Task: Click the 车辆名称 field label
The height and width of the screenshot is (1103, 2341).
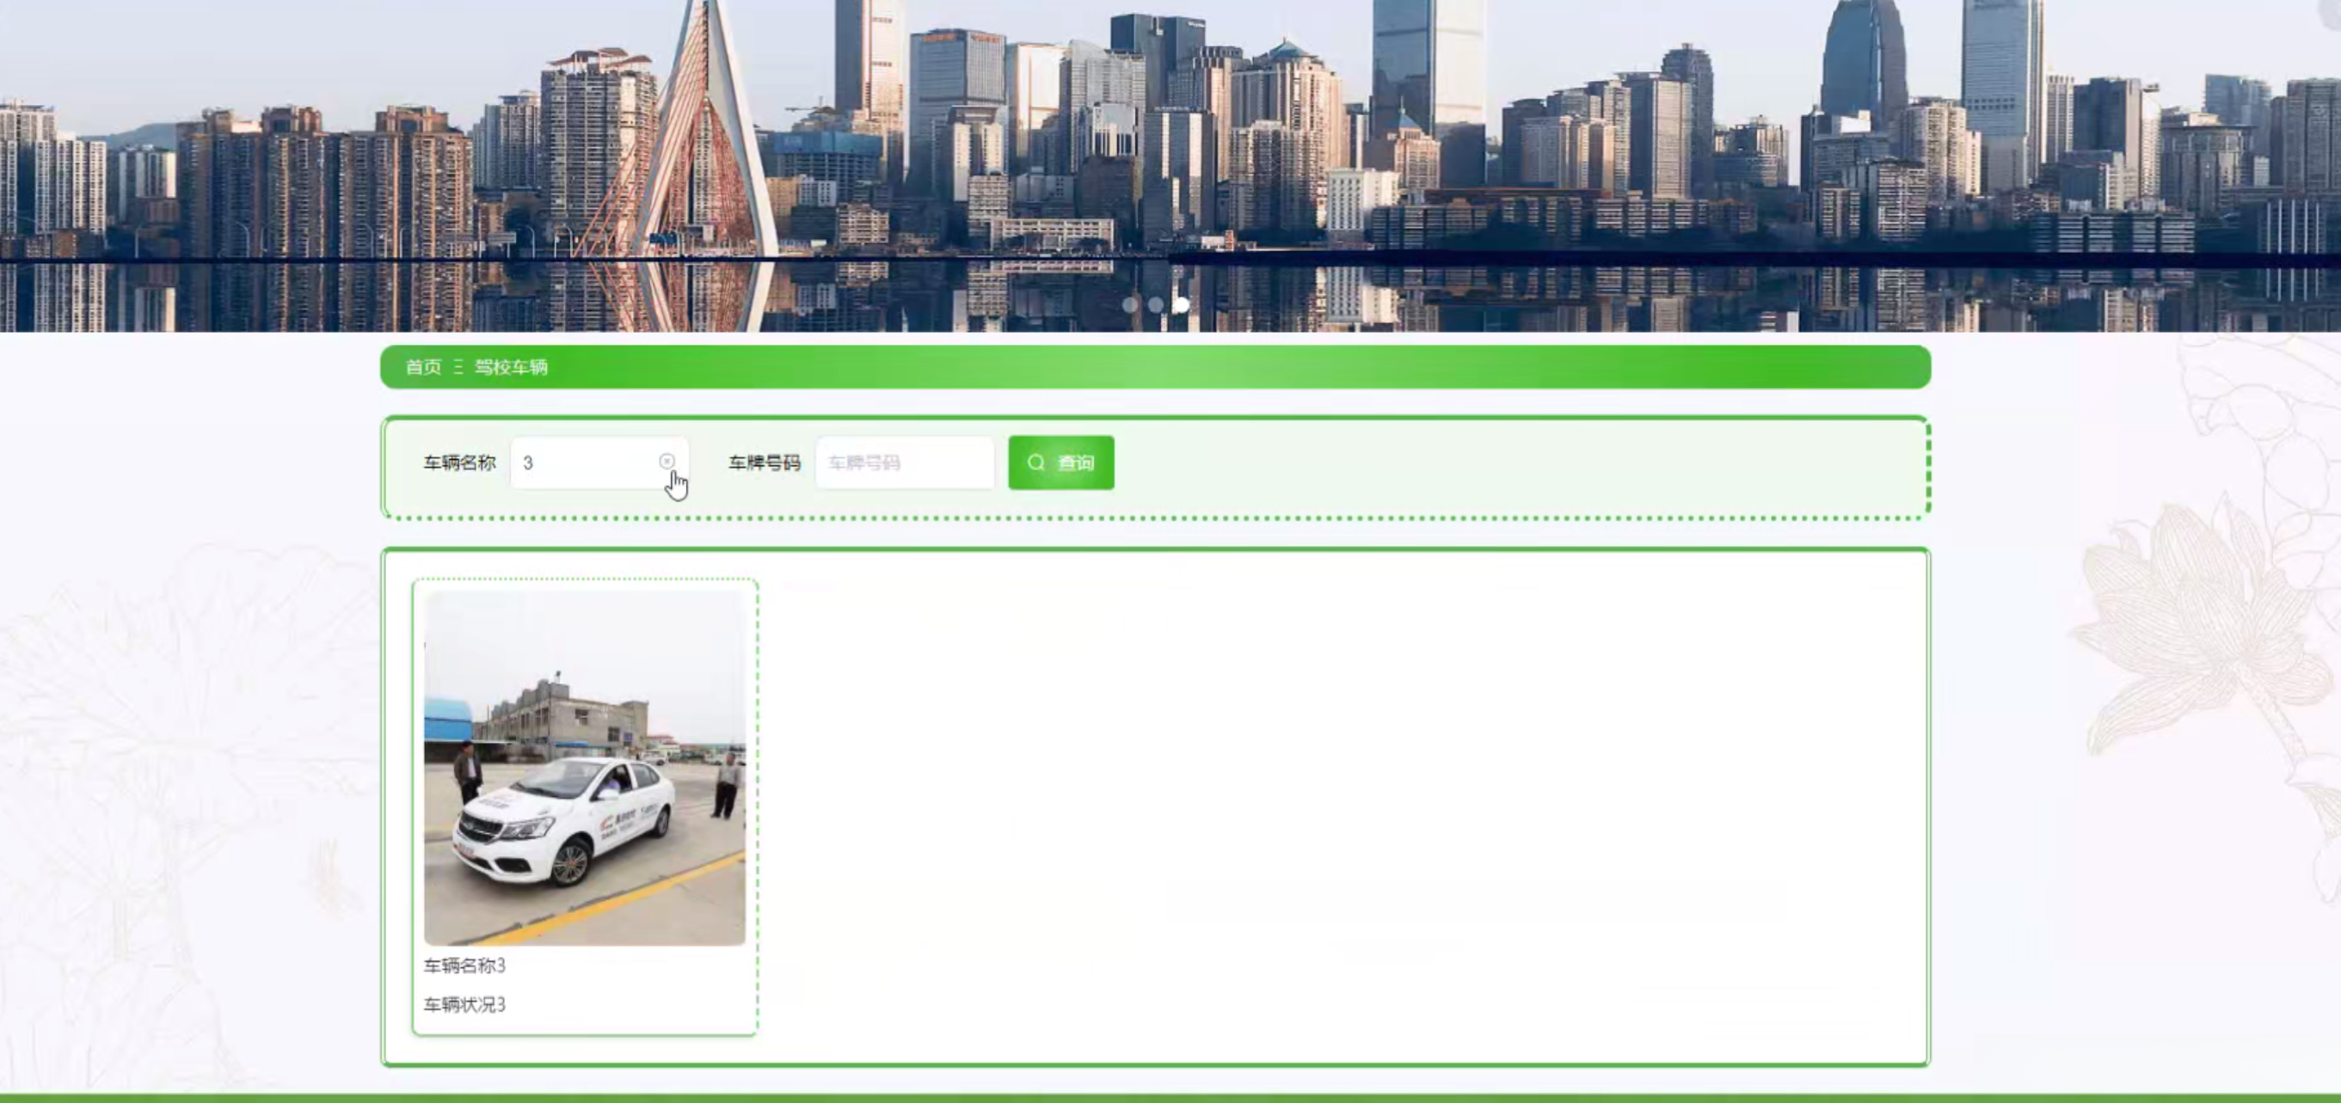Action: 459,463
